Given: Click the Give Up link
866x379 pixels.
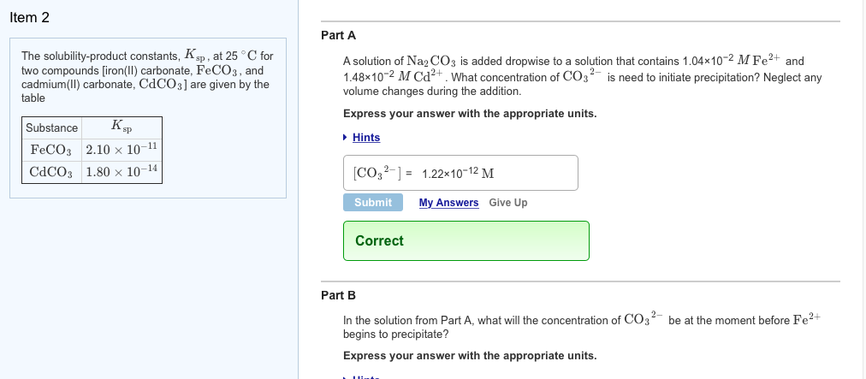Looking at the screenshot, I should pos(508,203).
